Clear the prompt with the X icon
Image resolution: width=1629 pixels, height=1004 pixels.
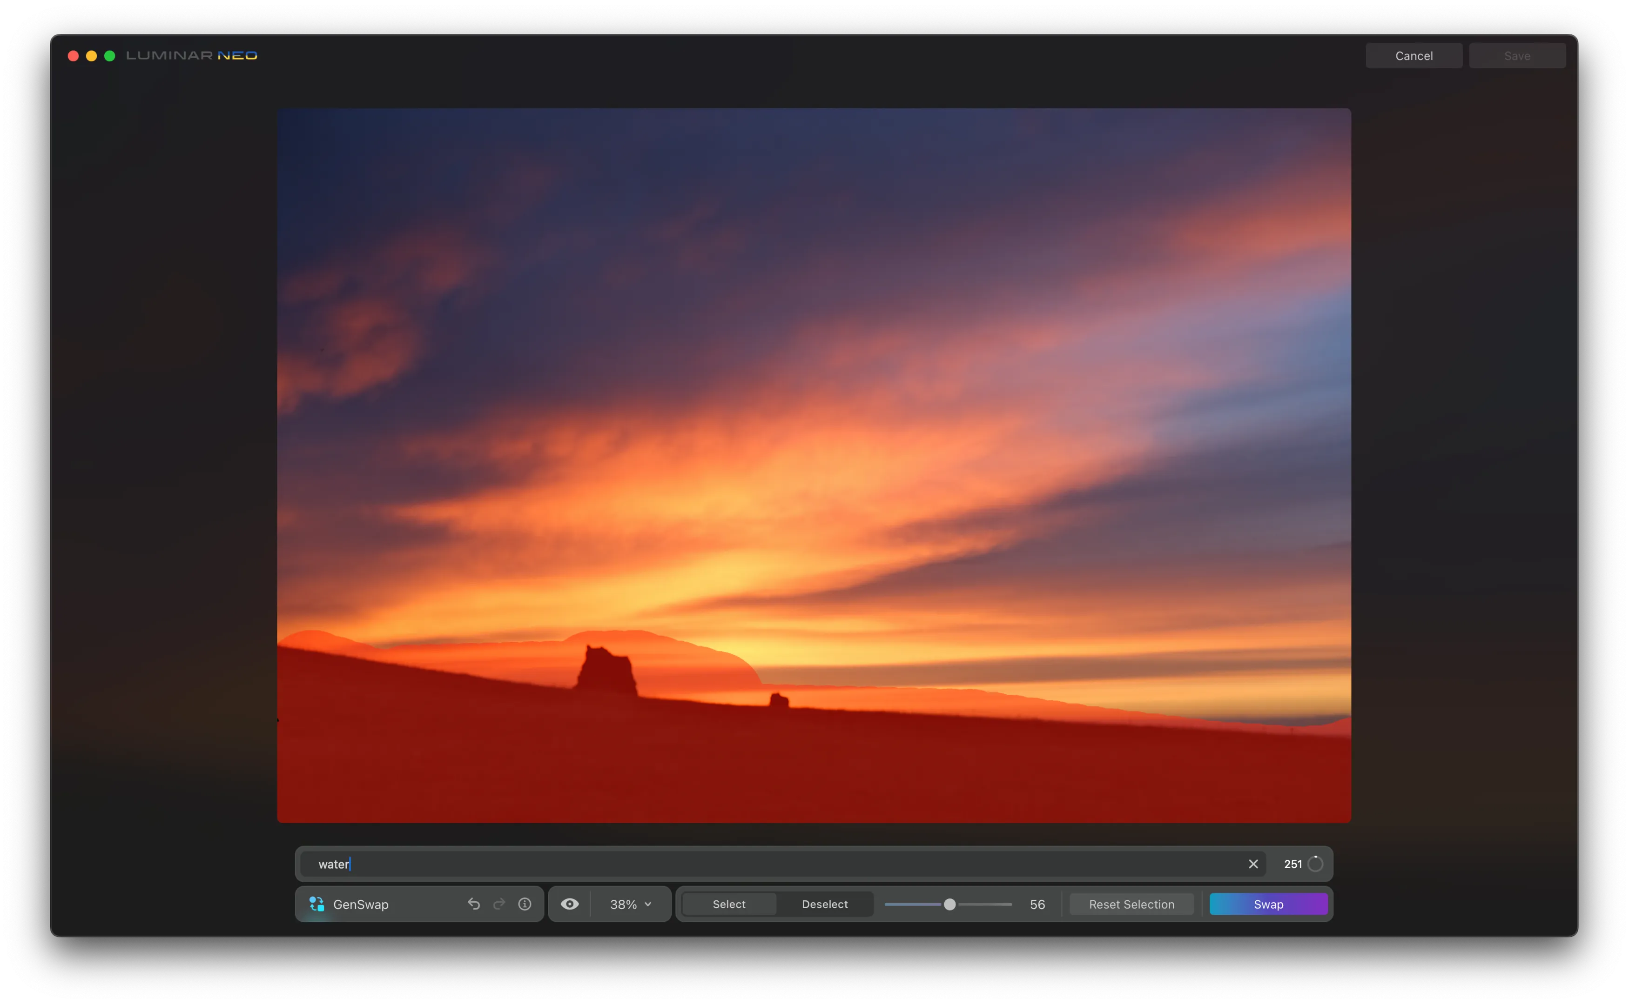[1253, 864]
